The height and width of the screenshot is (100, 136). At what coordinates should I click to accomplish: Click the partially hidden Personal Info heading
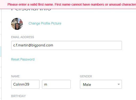coord(31,10)
